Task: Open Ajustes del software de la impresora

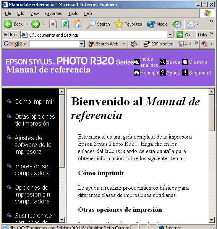Action: [x=33, y=145]
